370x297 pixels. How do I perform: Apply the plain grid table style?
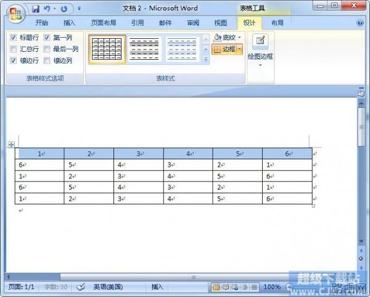(107, 49)
